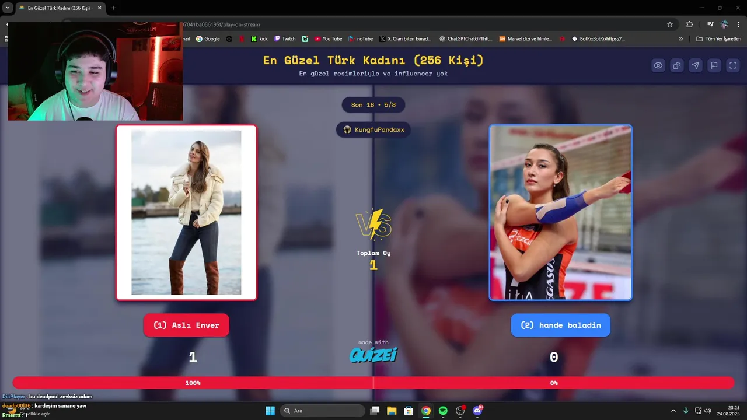Open Microsoft Store from the taskbar
The image size is (747, 420).
point(409,411)
